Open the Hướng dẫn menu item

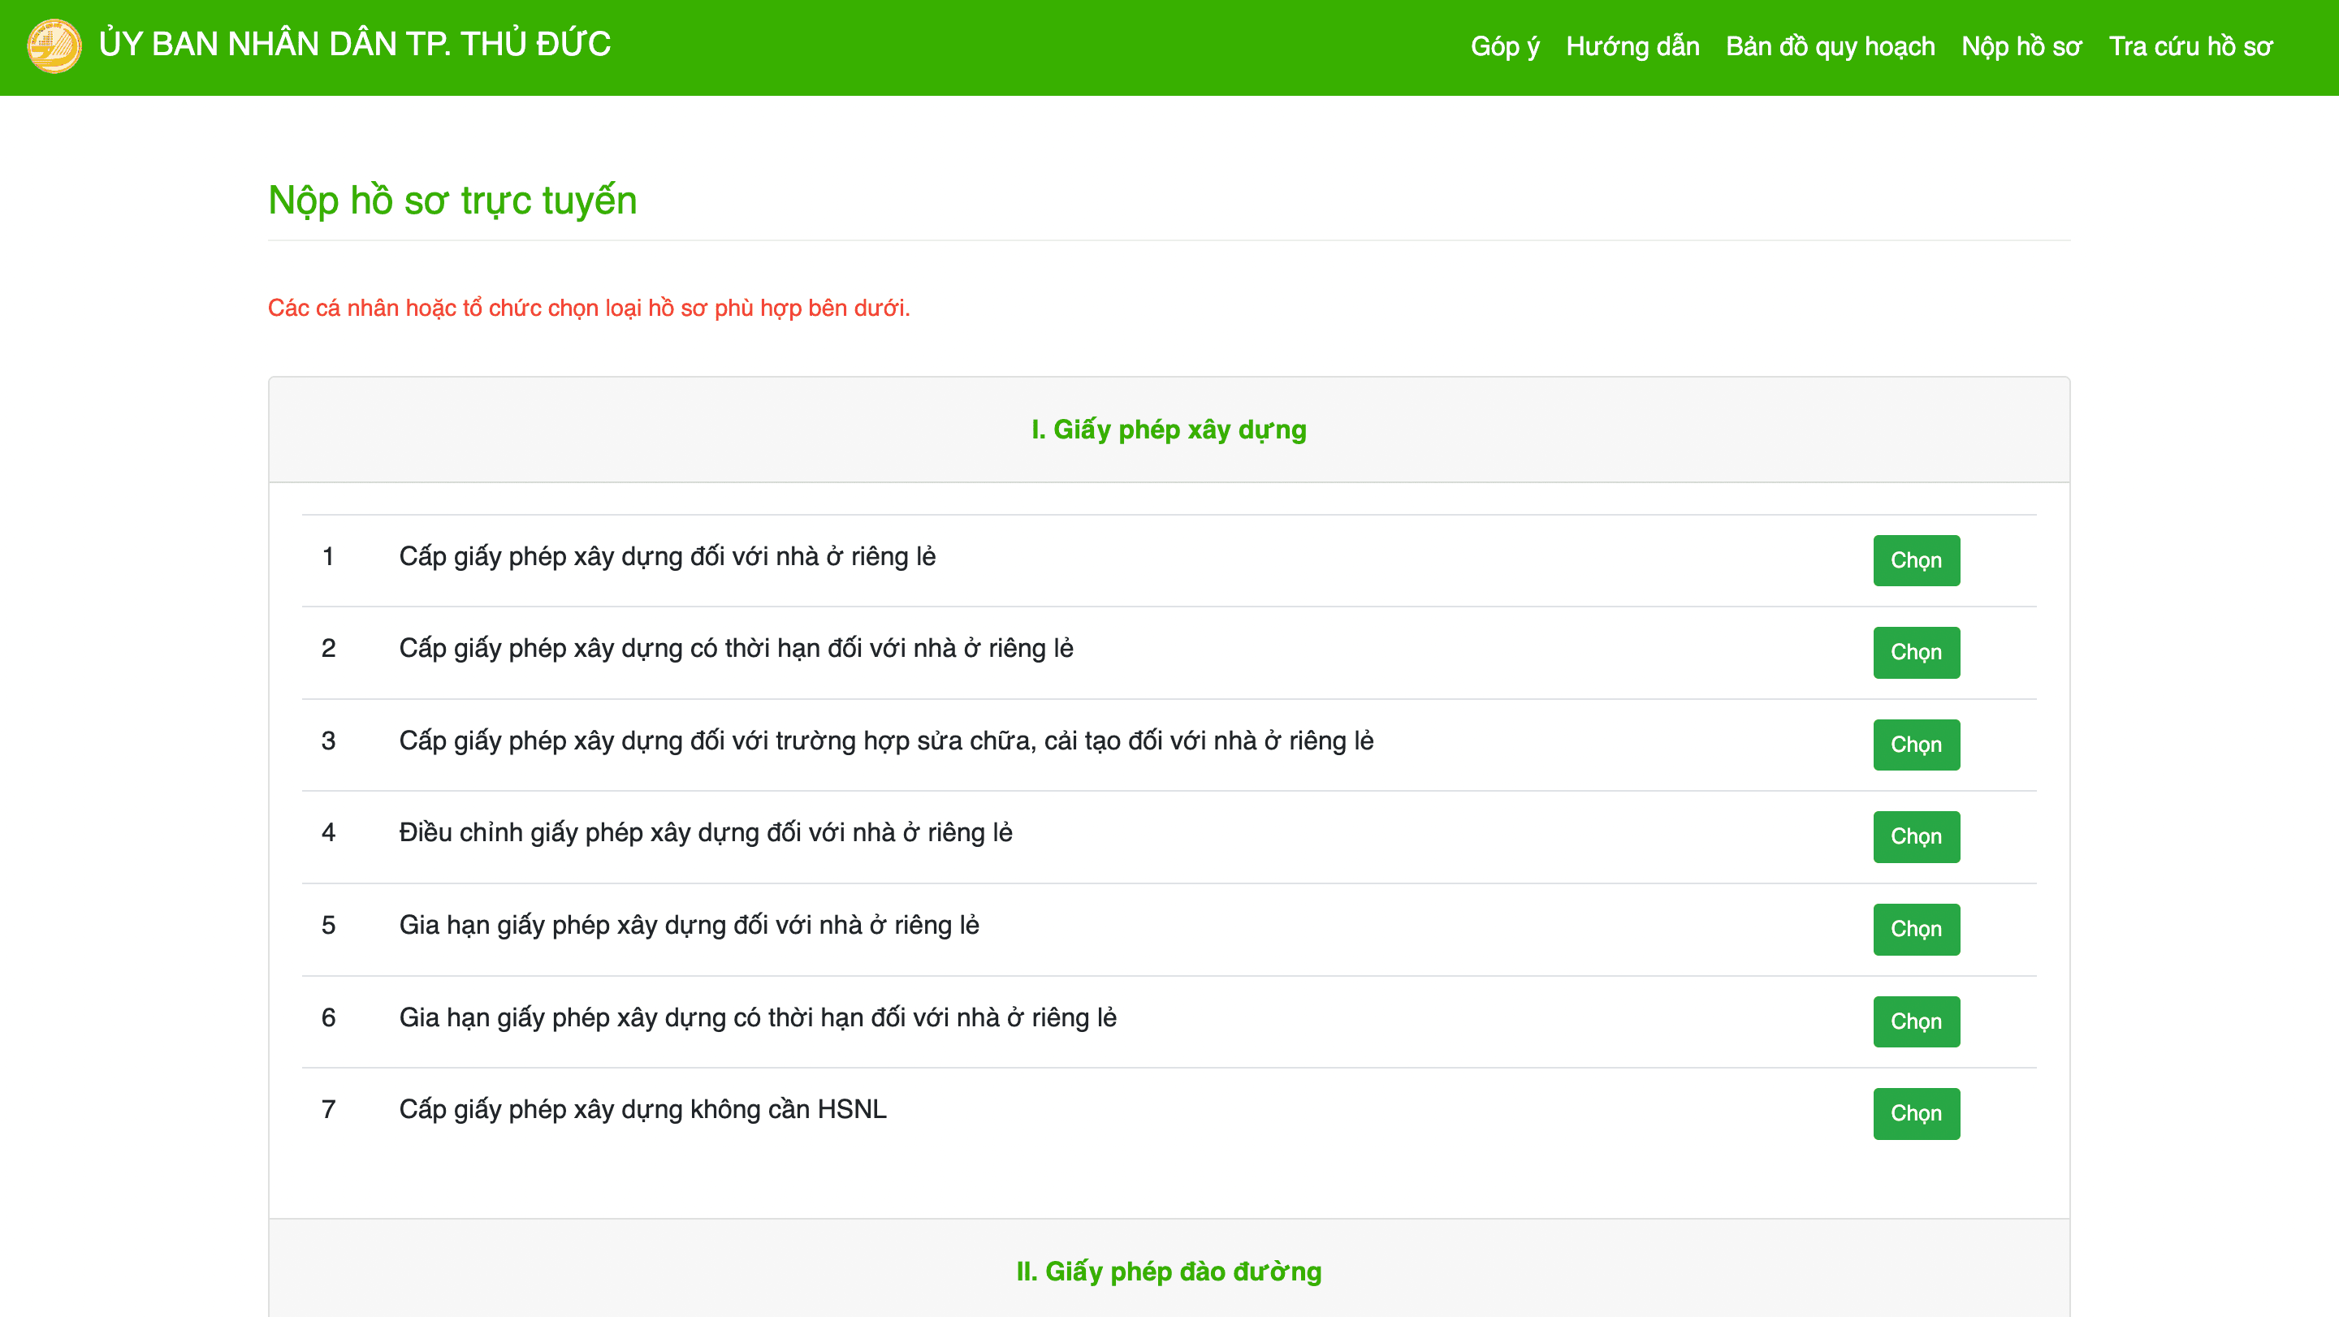point(1632,46)
